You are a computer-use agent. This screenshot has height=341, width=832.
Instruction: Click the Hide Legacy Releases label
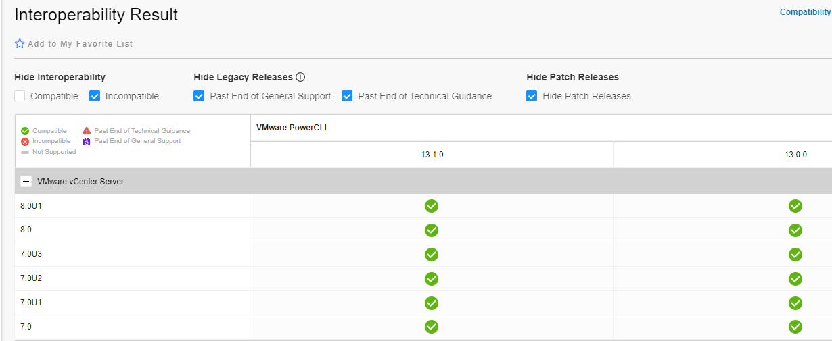243,77
